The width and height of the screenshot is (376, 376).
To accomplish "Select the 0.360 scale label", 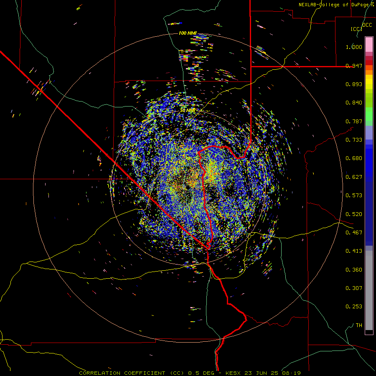I will click(354, 270).
